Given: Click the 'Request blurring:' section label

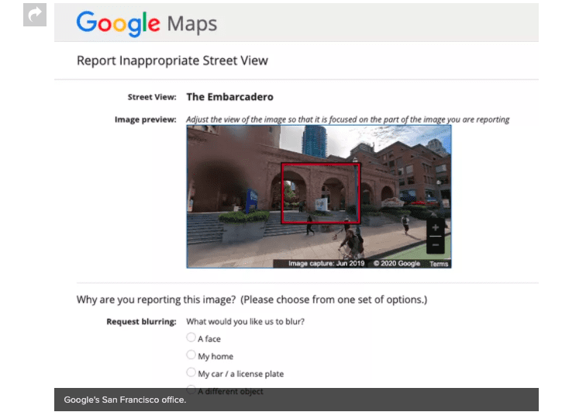Looking at the screenshot, I should [141, 321].
